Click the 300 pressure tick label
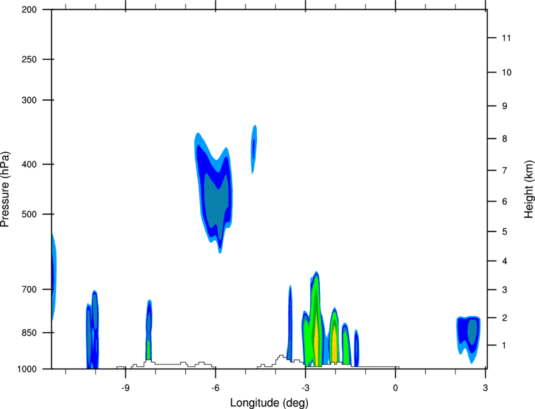This screenshot has height=409, width=535. click(x=29, y=100)
